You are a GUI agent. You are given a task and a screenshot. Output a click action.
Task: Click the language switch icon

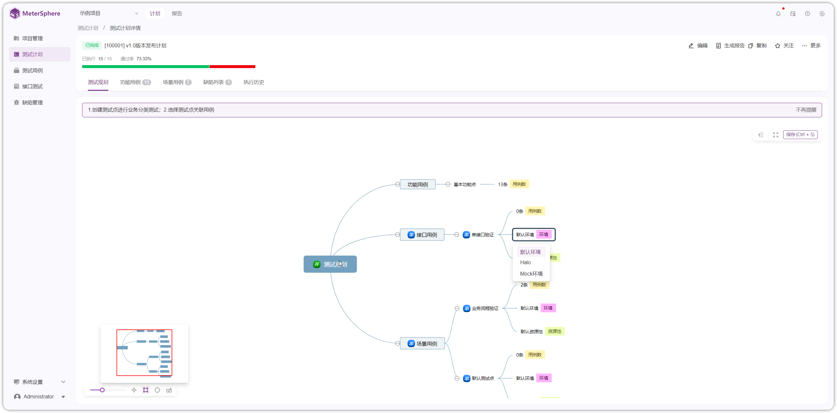pos(822,14)
